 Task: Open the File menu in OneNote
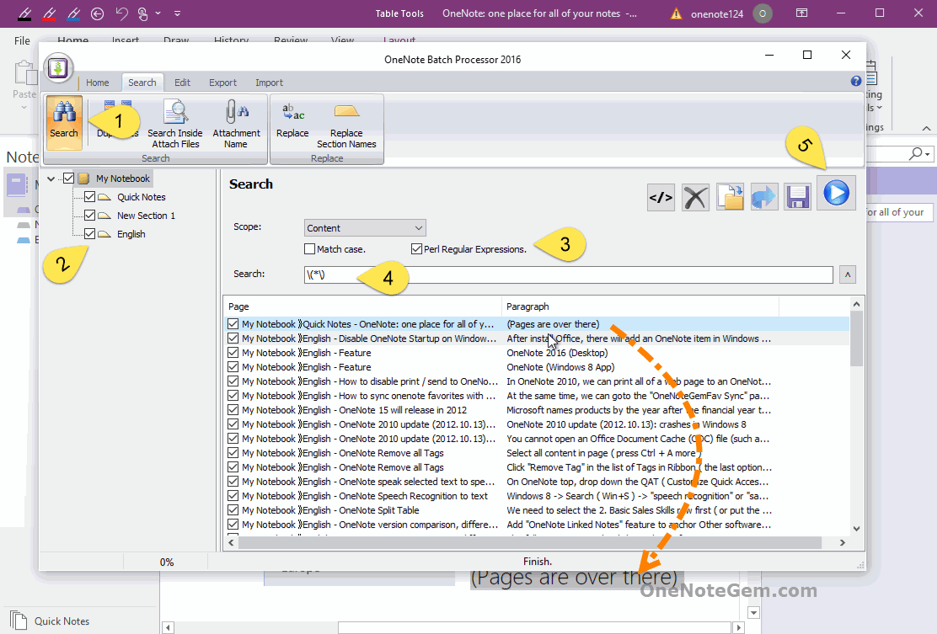(22, 40)
